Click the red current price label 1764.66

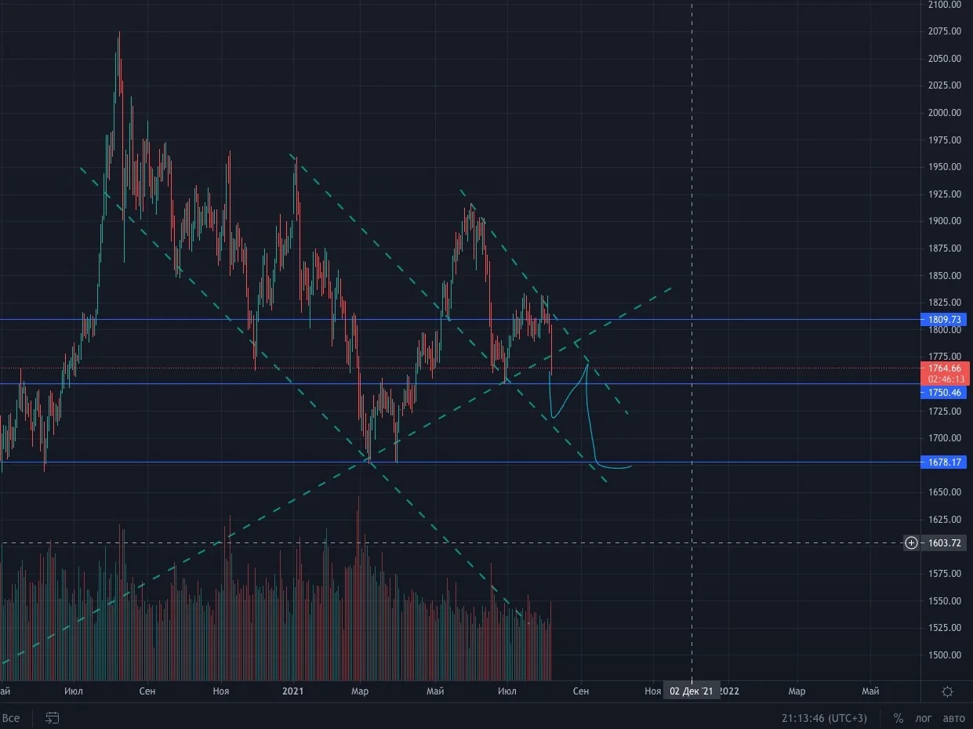(x=946, y=373)
